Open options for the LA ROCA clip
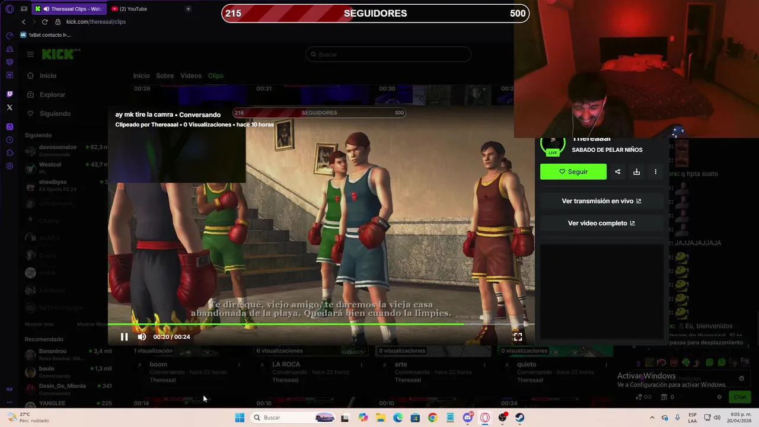This screenshot has height=427, width=759. click(362, 365)
